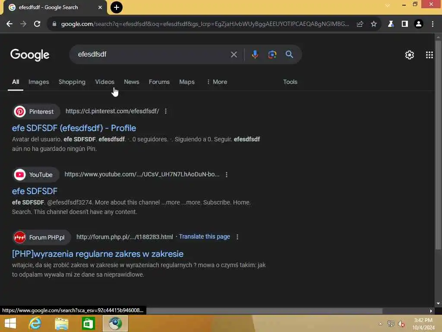Clear the search box text

[x=234, y=54]
